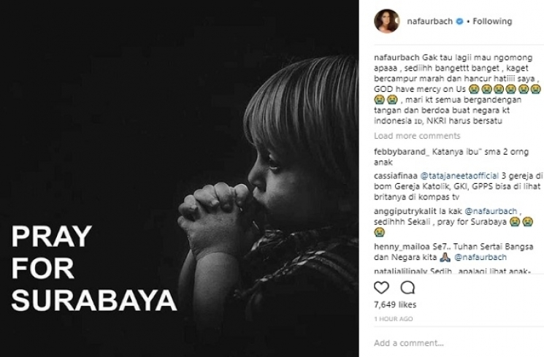Click the 1 HOUR AGO timestamp
The width and height of the screenshot is (544, 357).
[394, 319]
